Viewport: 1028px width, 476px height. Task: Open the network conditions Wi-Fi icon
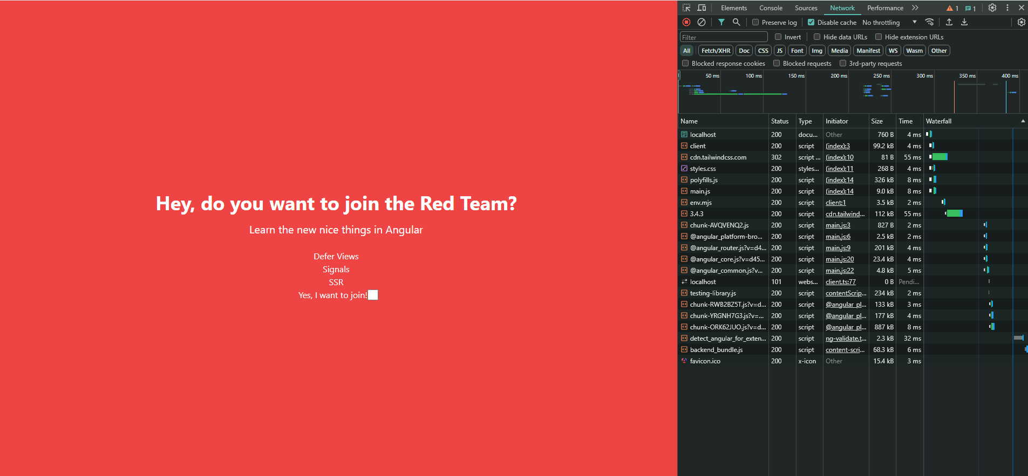tap(929, 22)
